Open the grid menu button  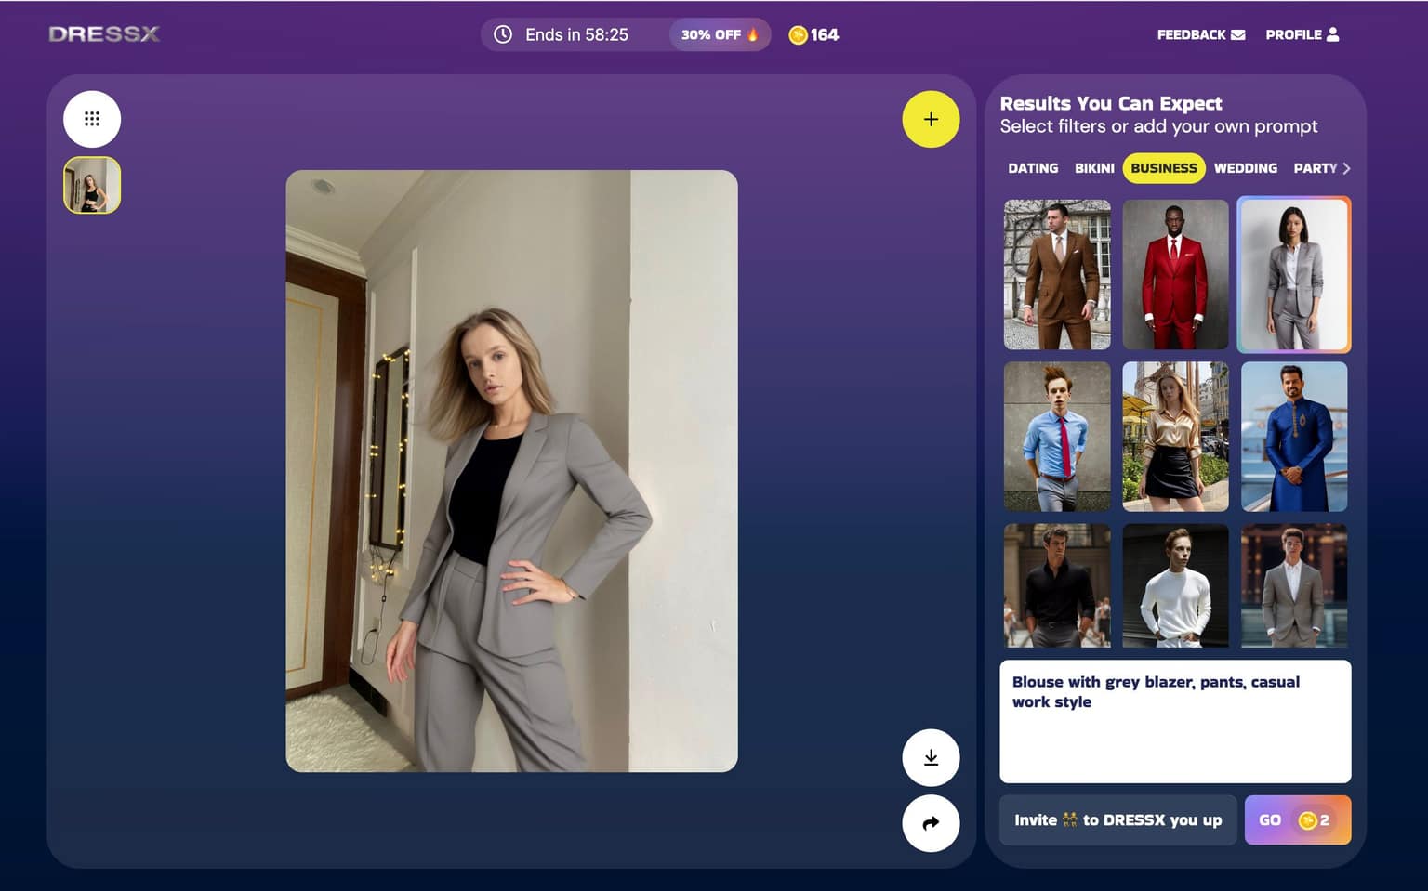pyautogui.click(x=92, y=119)
